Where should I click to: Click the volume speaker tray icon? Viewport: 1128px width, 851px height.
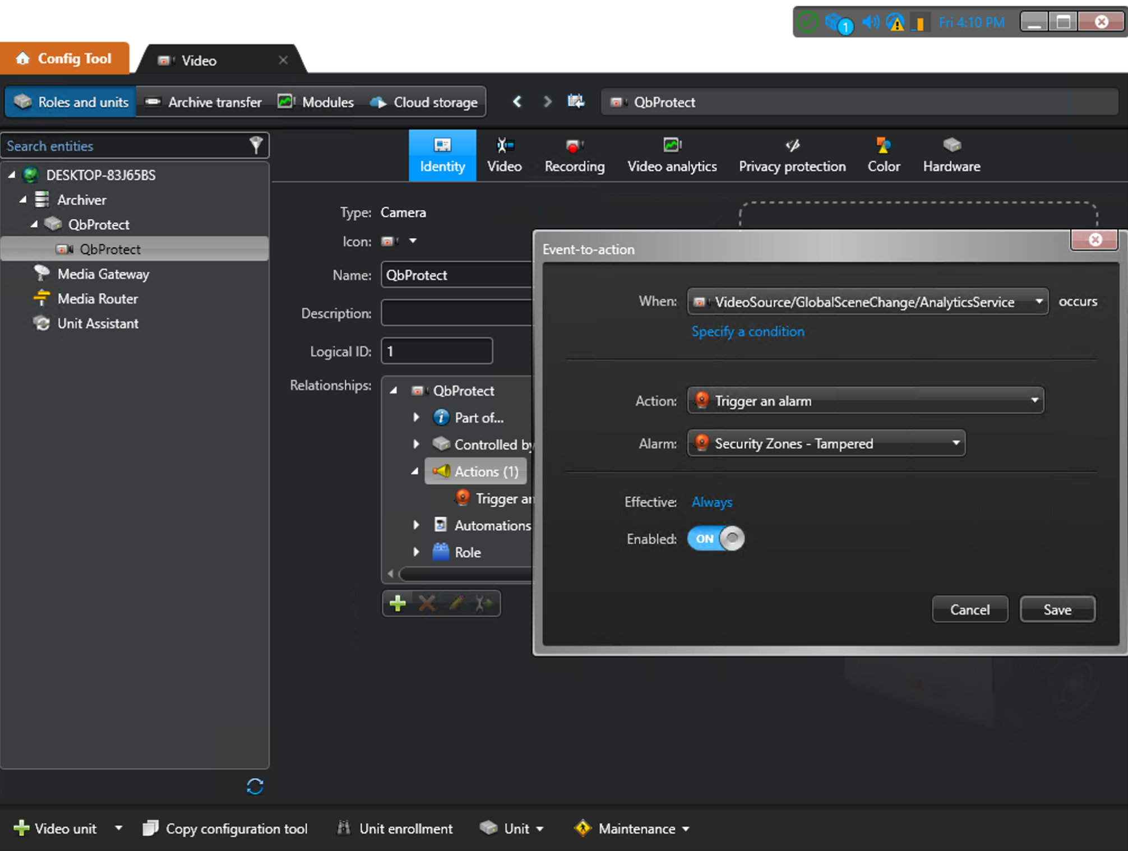point(871,22)
